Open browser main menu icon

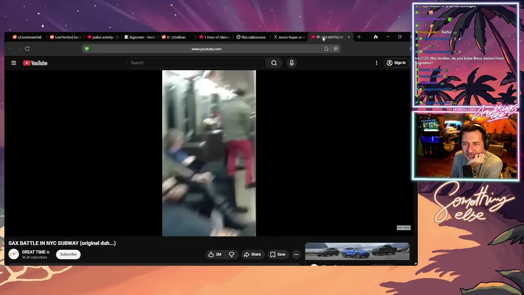point(411,49)
